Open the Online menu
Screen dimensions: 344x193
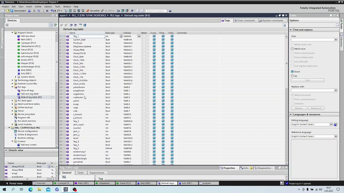click(38, 6)
